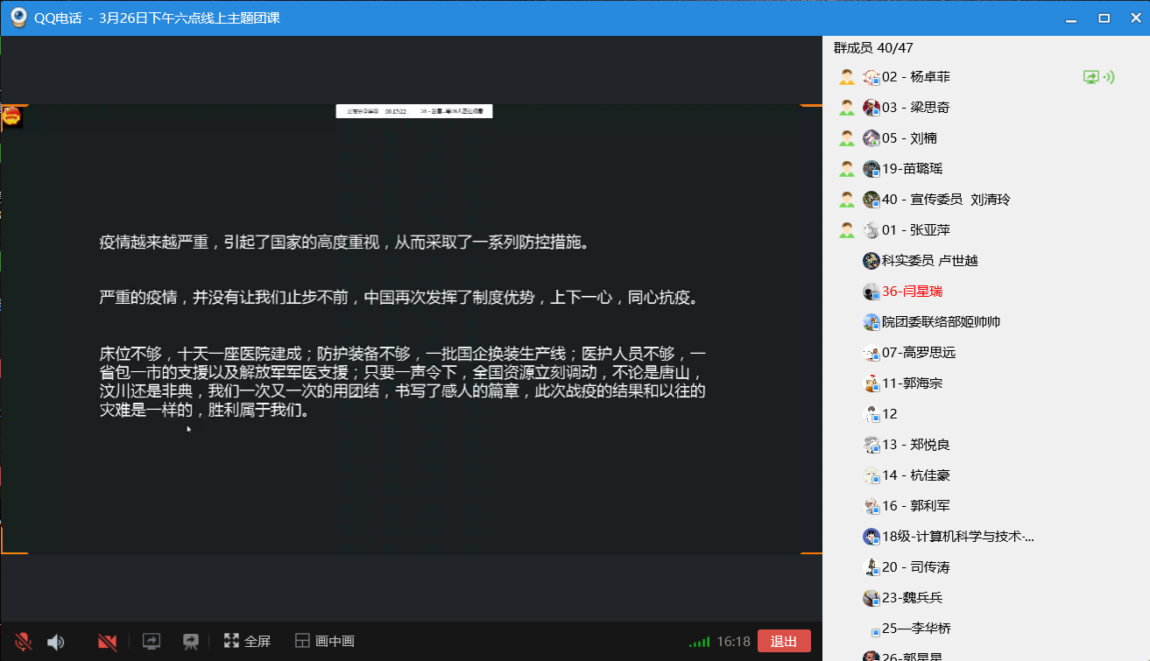Click the green network signal strength bars
1150x661 pixels.
699,642
